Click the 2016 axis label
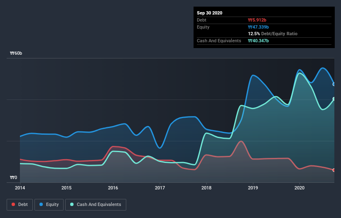This screenshot has height=218, width=341. pyautogui.click(x=113, y=188)
